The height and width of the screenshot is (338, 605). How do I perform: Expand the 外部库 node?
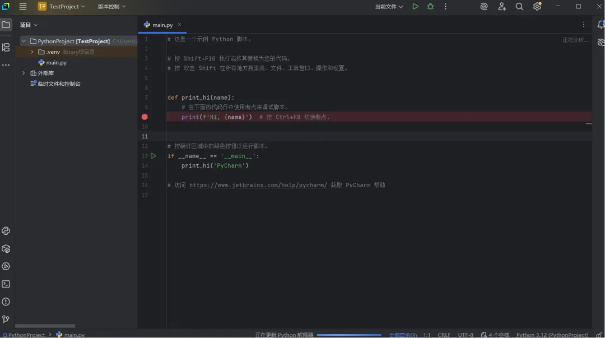(x=24, y=73)
